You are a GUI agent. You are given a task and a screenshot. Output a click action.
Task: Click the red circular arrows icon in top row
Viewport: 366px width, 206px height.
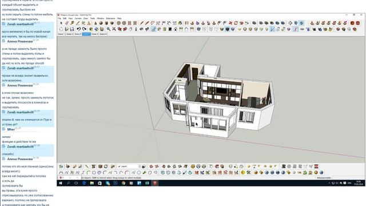pyautogui.click(x=236, y=23)
